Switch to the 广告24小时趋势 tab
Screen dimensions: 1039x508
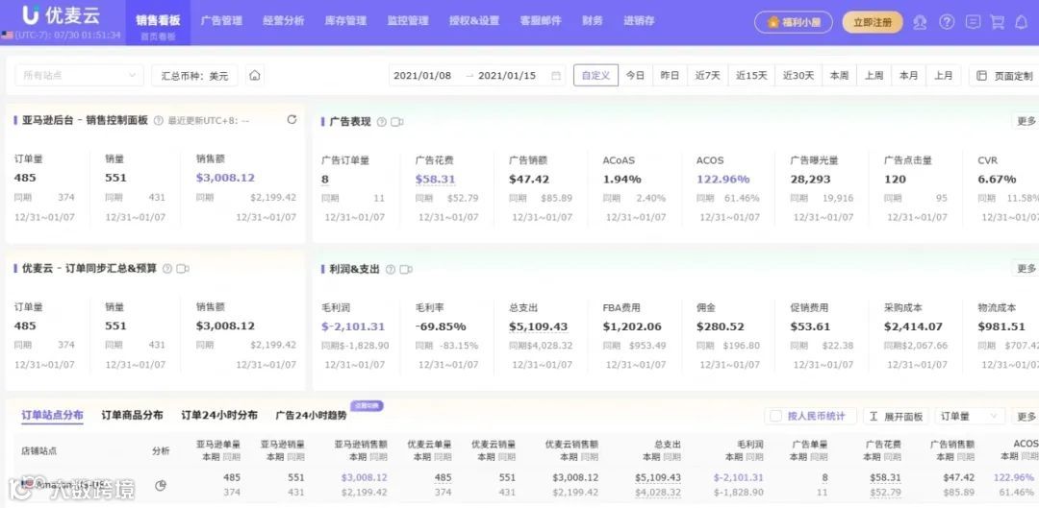click(311, 415)
